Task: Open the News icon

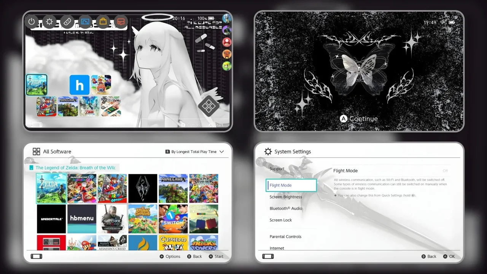Action: (121, 22)
